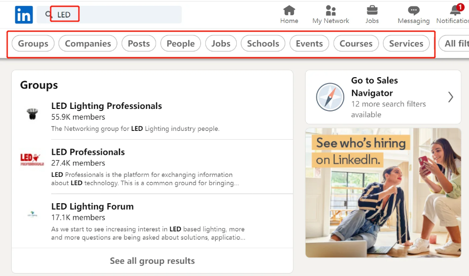Click the Networking group description text
Viewport: 469px width, 276px height.
135,129
